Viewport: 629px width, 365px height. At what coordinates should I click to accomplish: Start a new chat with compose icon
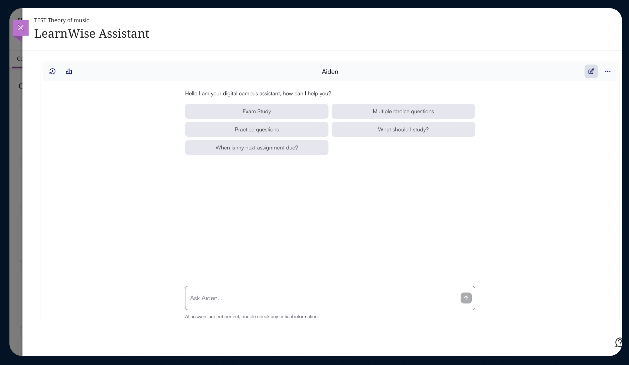pyautogui.click(x=591, y=72)
